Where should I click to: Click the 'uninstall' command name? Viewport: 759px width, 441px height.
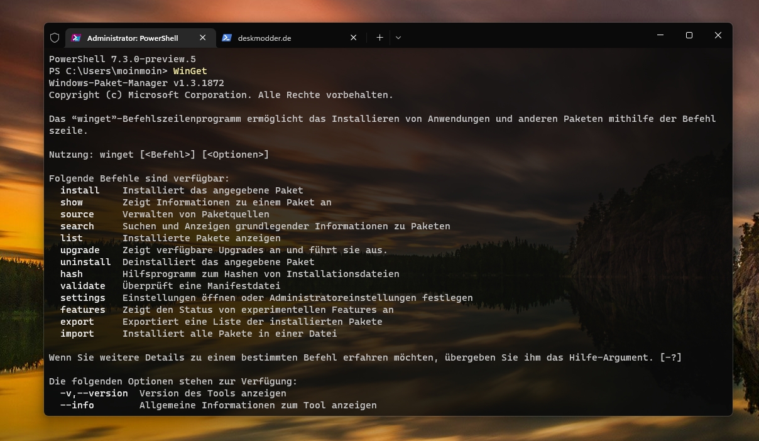pos(85,262)
